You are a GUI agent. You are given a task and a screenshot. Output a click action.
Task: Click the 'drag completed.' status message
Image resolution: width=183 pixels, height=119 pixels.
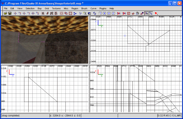pyautogui.click(x=11, y=116)
